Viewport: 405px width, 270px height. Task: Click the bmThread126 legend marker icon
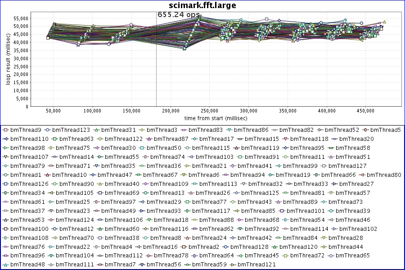pyautogui.click(x=5, y=184)
